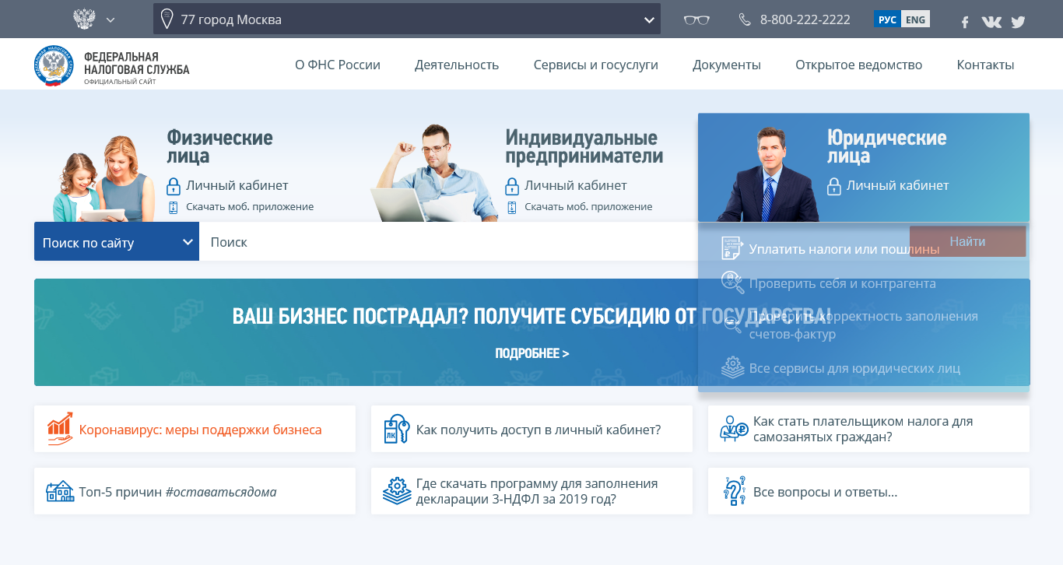Image resolution: width=1063 pixels, height=565 pixels.
Task: Open 'Как получить доступ в личный кабинет?'
Action: (x=539, y=430)
